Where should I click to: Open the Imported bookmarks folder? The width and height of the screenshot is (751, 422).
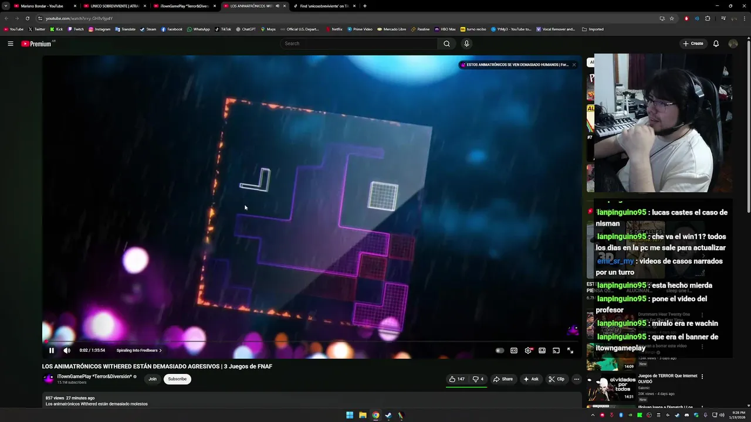tap(593, 29)
